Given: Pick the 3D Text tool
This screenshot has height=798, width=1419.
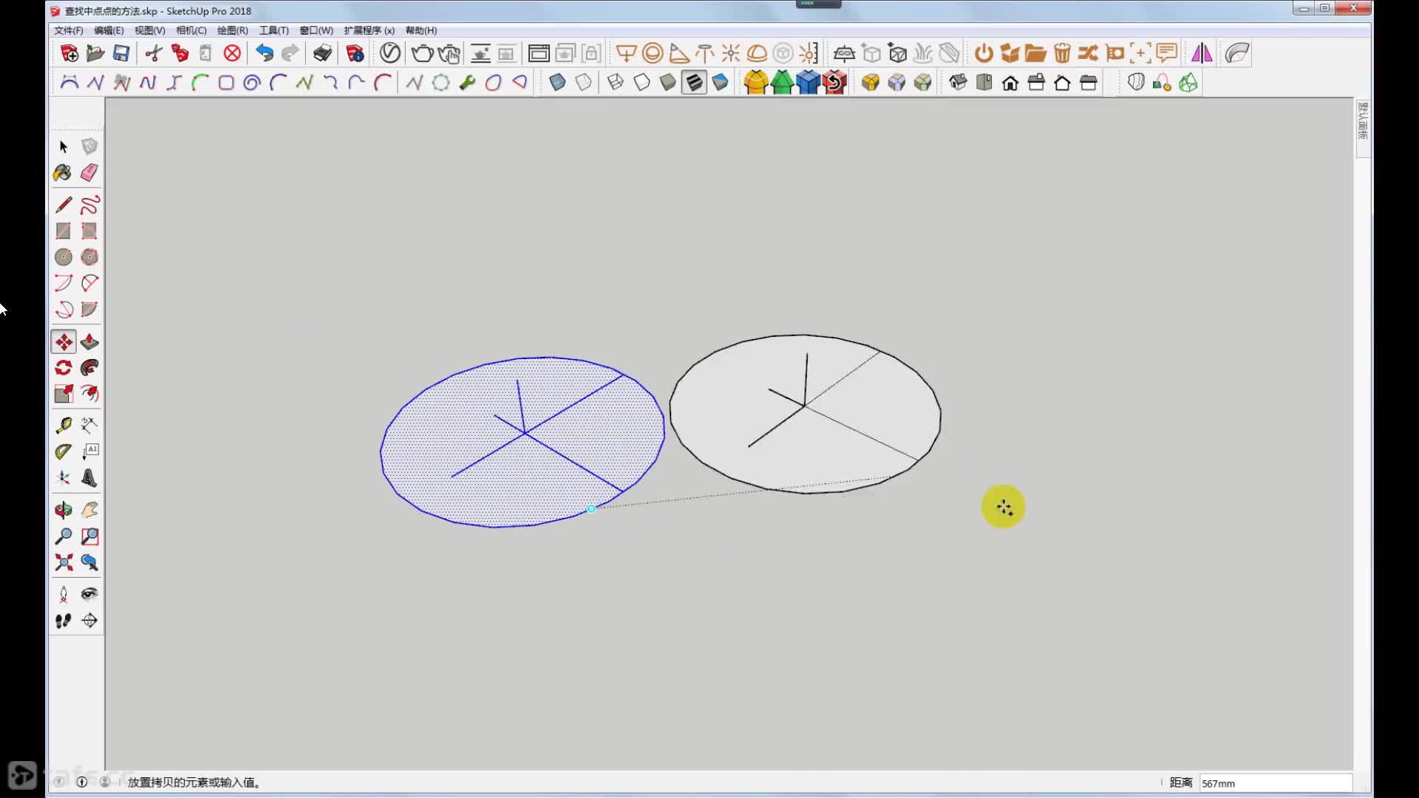Looking at the screenshot, I should (89, 478).
